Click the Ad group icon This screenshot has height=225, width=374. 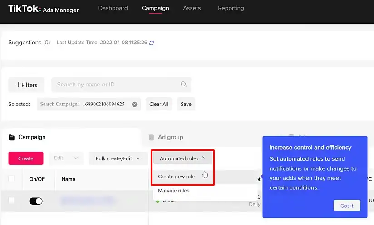tap(152, 137)
